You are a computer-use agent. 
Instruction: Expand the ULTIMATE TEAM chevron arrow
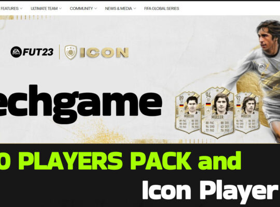point(60,8)
